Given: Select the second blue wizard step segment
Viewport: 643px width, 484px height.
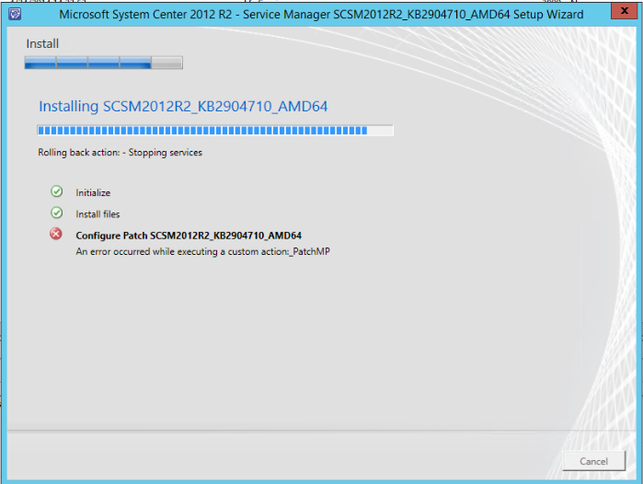Looking at the screenshot, I should point(72,63).
